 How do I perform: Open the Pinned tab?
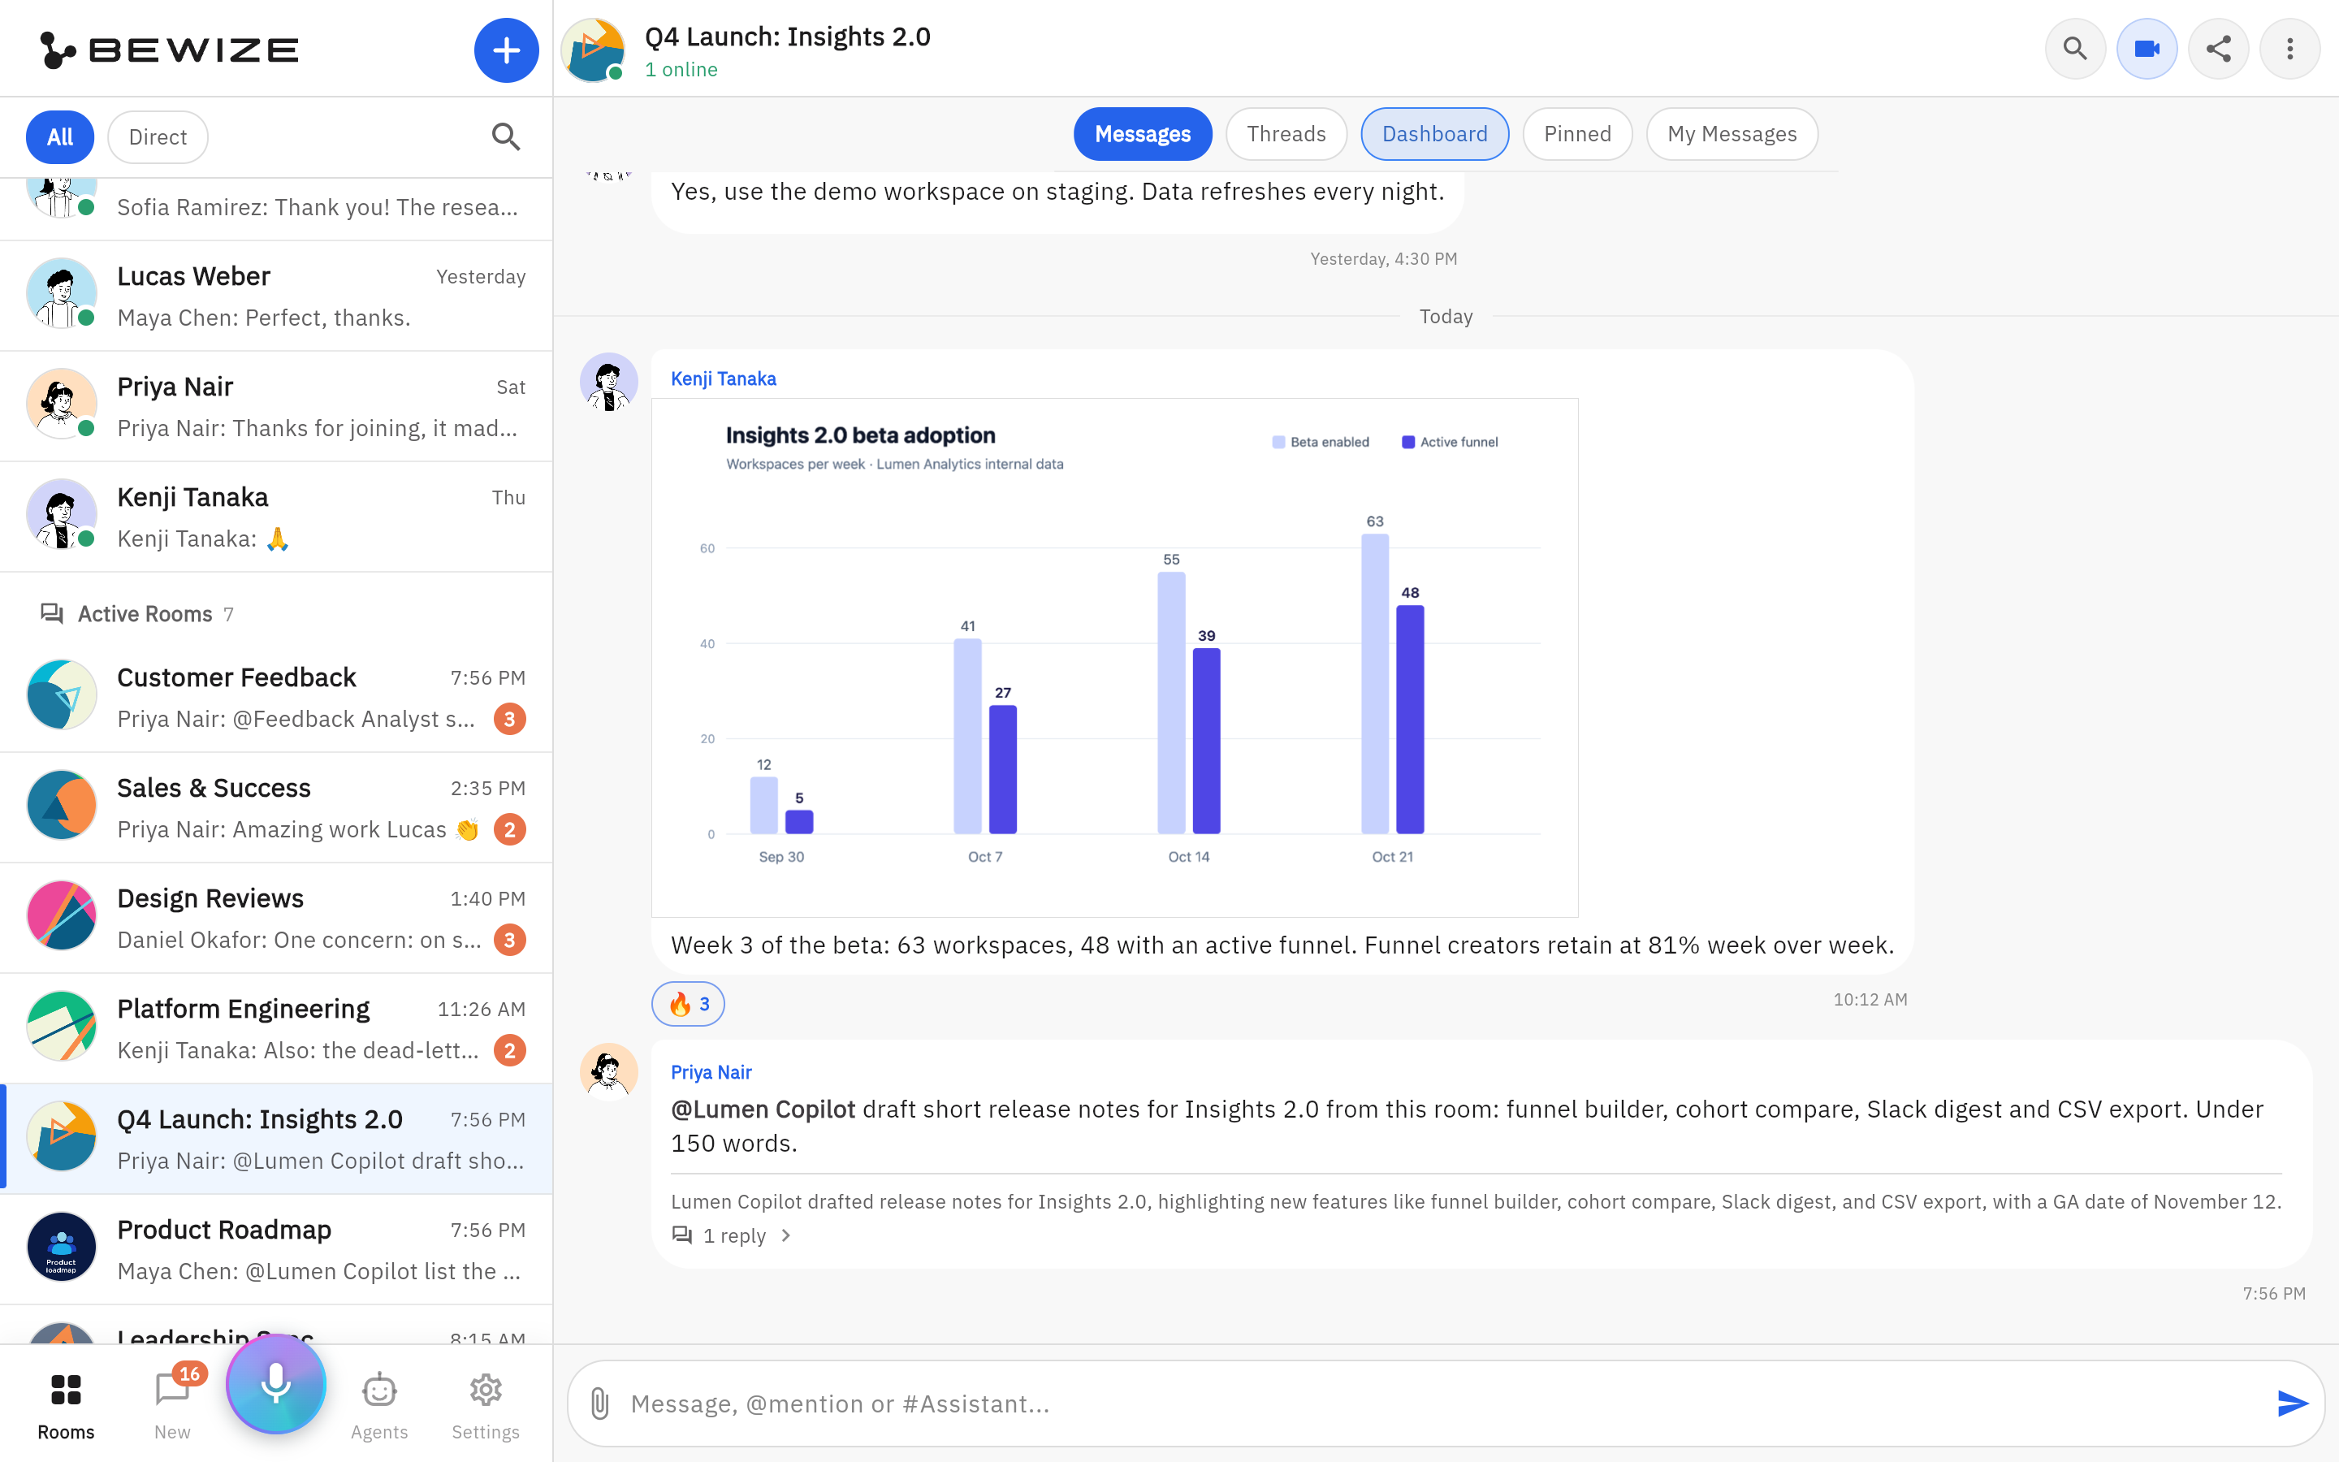1576,134
